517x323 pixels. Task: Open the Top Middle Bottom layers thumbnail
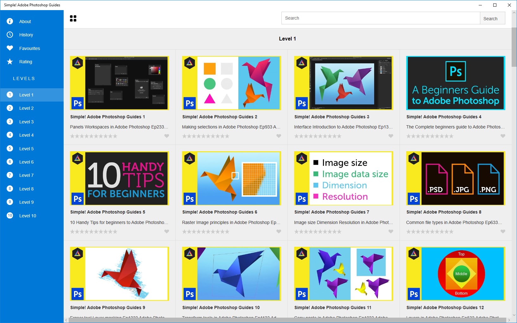point(456,274)
